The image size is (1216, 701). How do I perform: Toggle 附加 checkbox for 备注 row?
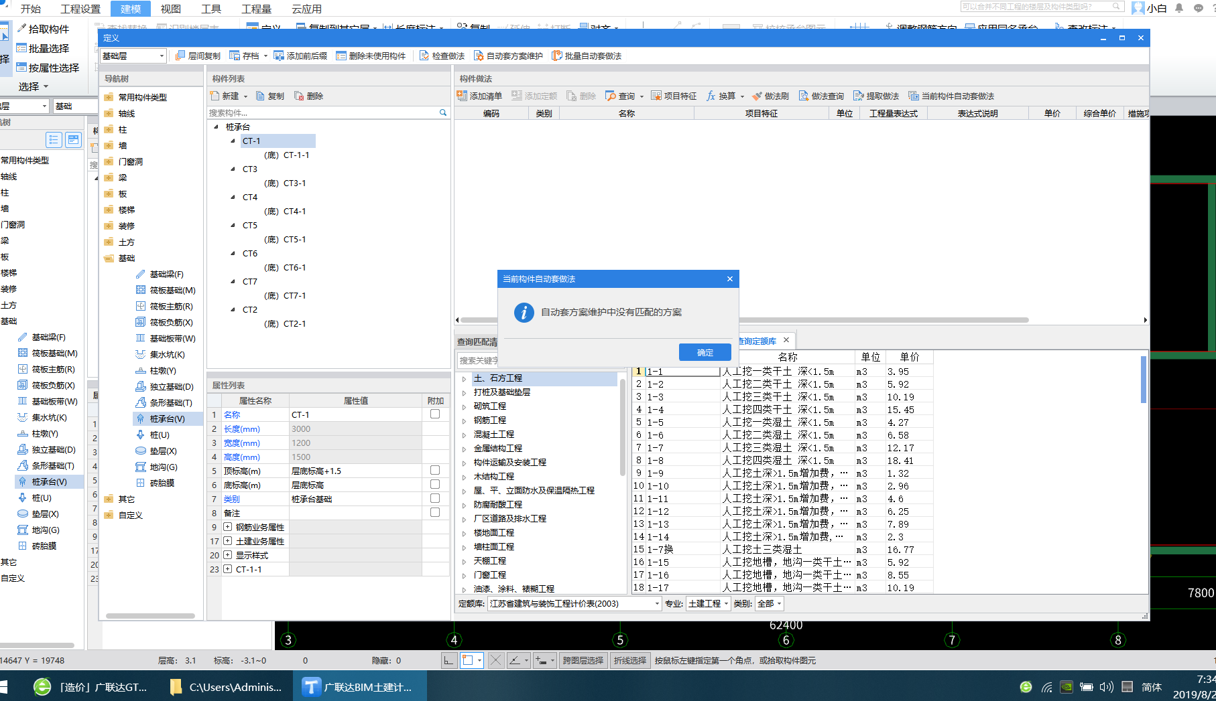[x=435, y=512]
